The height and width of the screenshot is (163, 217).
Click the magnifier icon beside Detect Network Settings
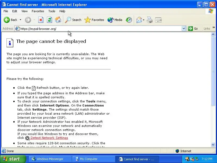point(27,138)
